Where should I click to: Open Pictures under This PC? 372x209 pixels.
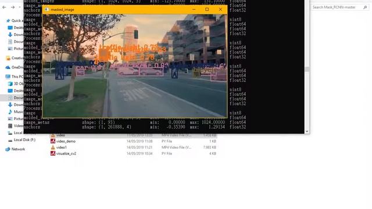[16, 118]
